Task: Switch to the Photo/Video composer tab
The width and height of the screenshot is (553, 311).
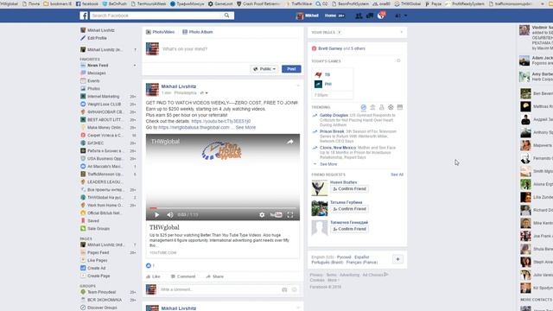Action: tap(161, 32)
